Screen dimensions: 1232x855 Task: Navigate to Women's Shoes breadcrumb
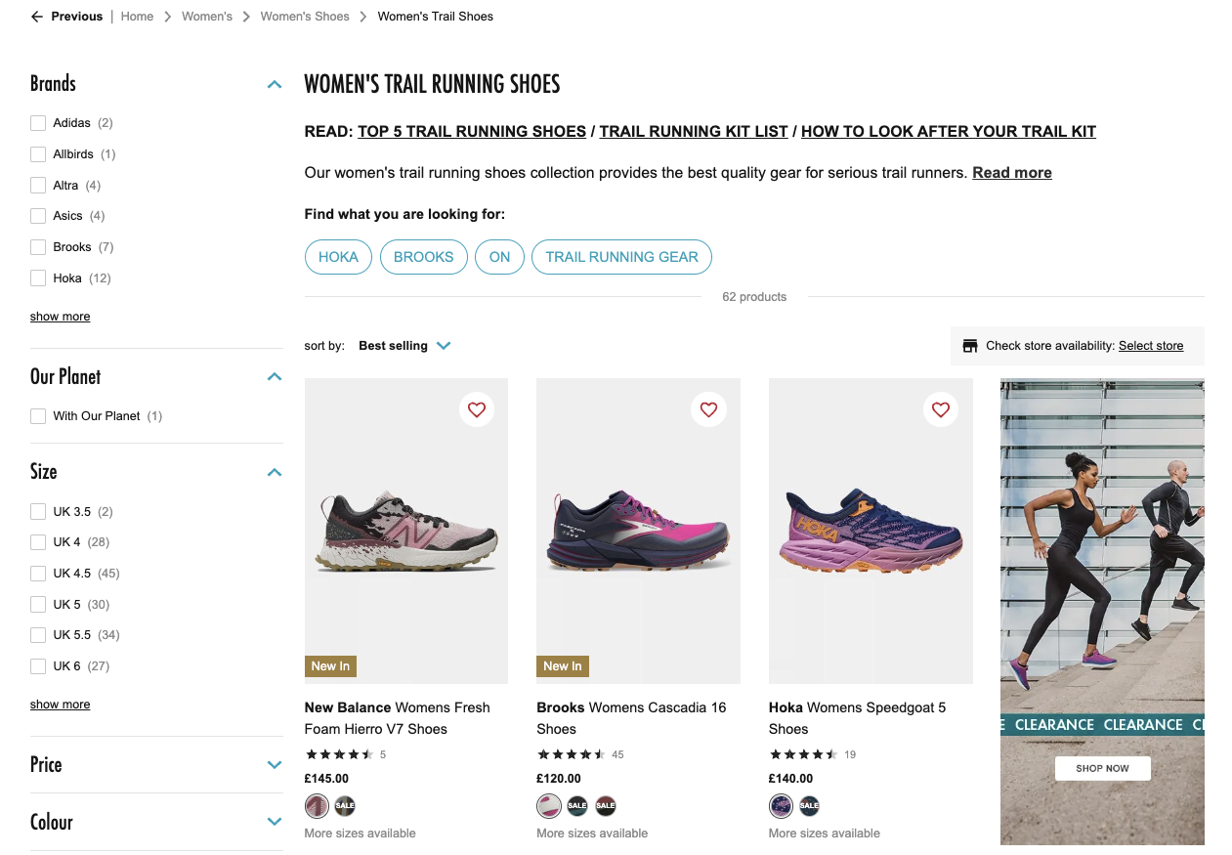pyautogui.click(x=305, y=17)
